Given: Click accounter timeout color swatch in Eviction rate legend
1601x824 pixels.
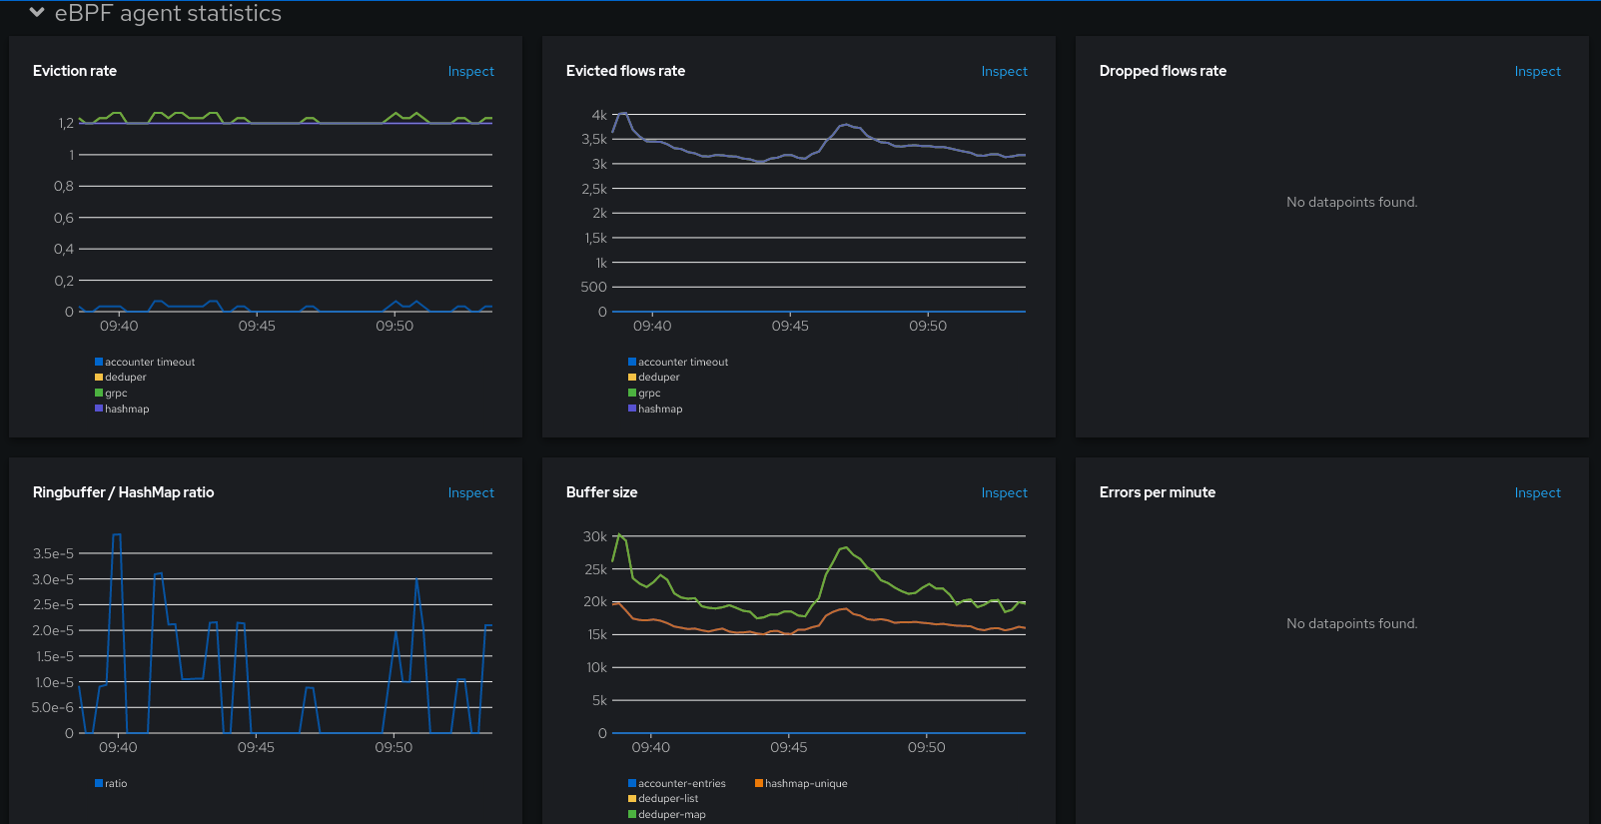Looking at the screenshot, I should click(x=99, y=362).
